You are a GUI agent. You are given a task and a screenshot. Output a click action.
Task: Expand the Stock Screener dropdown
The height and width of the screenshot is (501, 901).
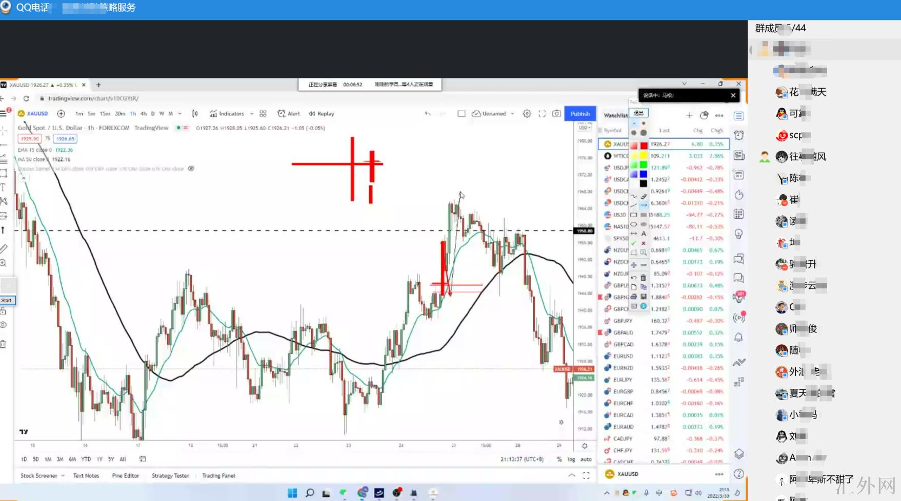click(x=63, y=476)
